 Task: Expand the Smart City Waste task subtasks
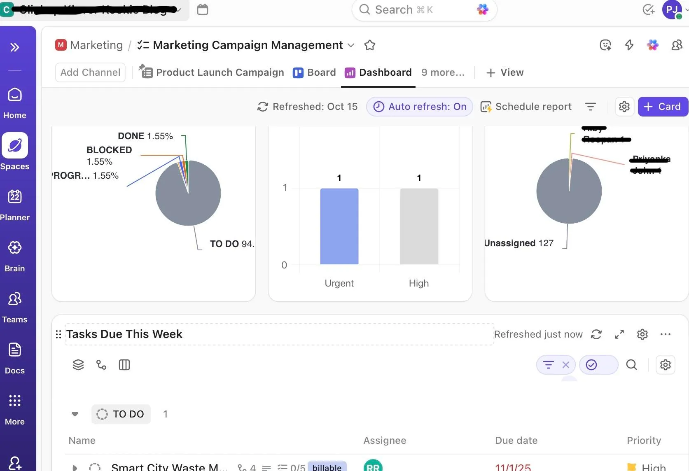point(75,468)
